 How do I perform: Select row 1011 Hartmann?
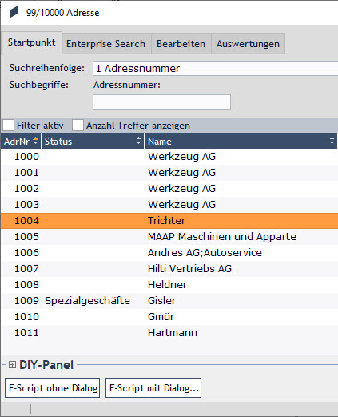tap(169, 333)
